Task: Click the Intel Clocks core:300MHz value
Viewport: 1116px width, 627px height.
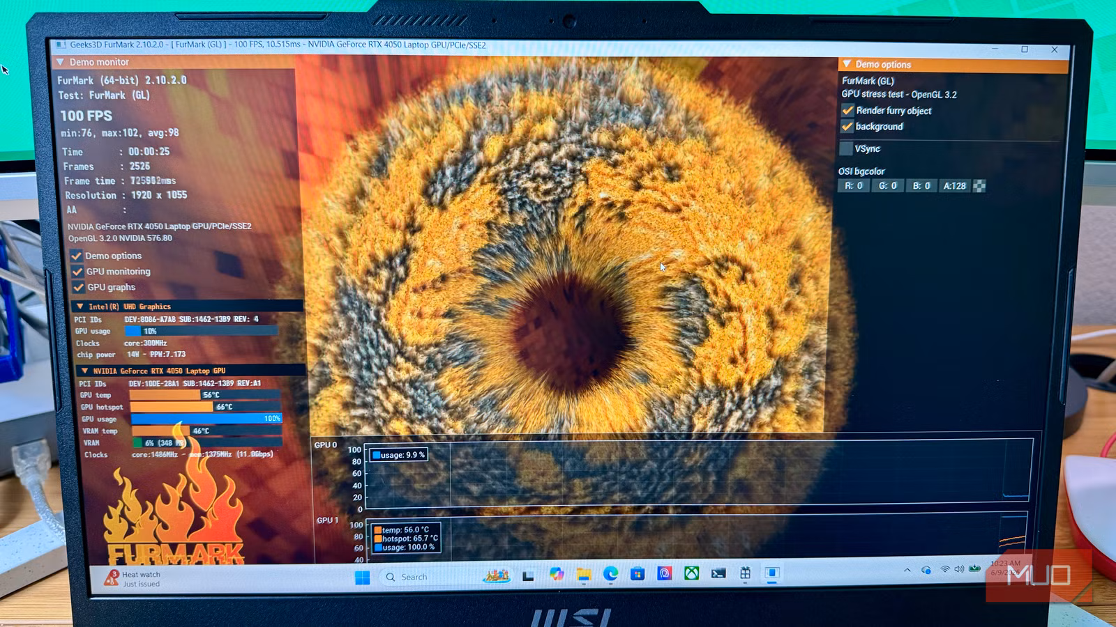Action: [145, 343]
